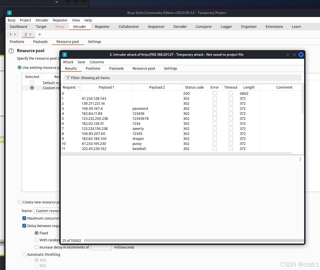Open Payloads tab in attack window
The image size is (320, 270).
(x=116, y=69)
